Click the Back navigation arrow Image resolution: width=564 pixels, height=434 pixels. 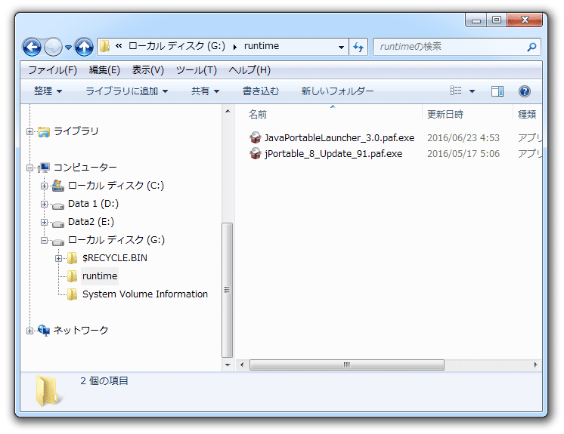point(32,47)
